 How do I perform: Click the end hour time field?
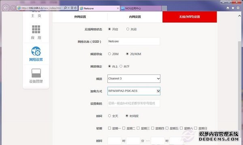click(x=158, y=141)
